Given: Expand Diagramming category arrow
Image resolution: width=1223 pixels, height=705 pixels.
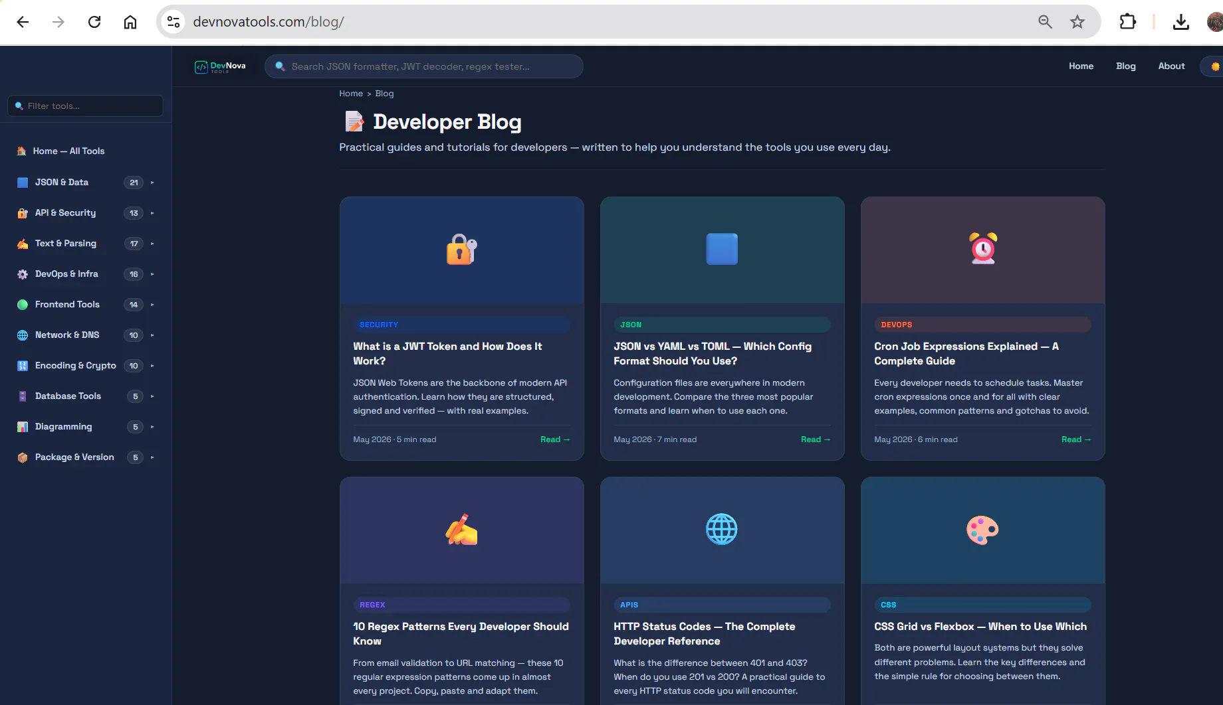Looking at the screenshot, I should coord(152,427).
